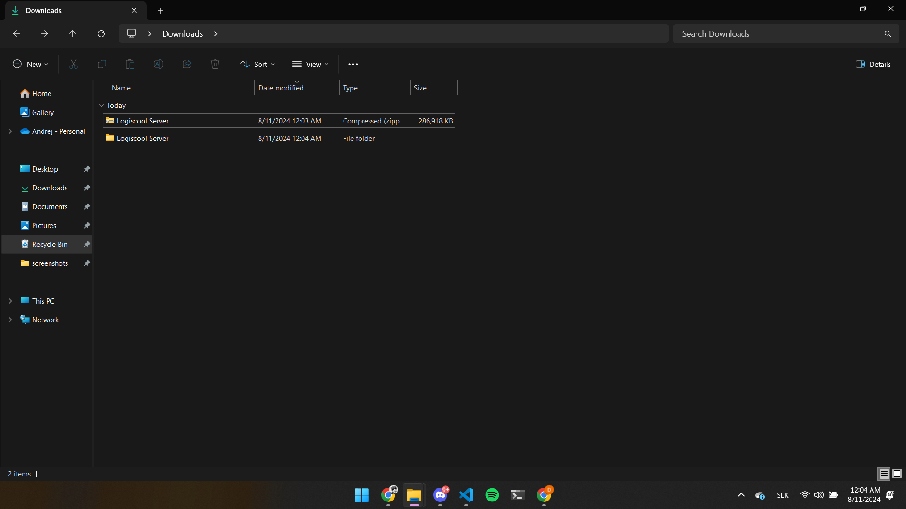Switch to large thumbnails view icon in status bar
Screen dimensions: 906x509
click(x=897, y=474)
